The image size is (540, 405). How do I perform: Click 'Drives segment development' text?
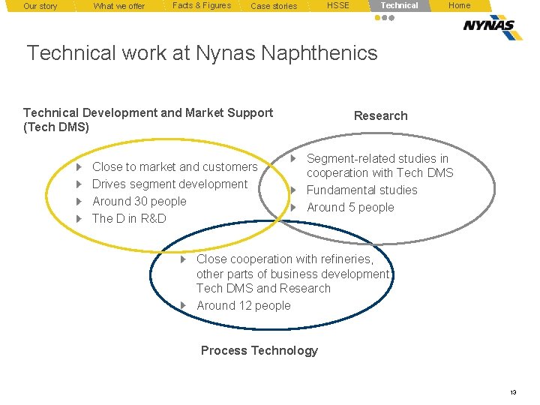[169, 184]
